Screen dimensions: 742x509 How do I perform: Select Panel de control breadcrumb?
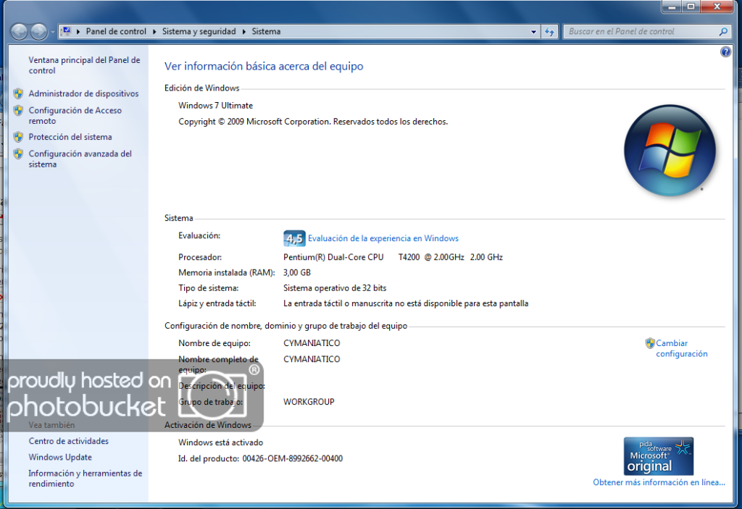116,31
